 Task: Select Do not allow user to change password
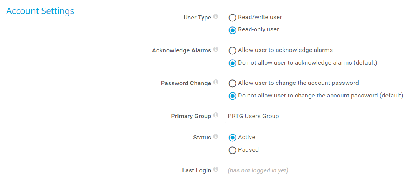[x=232, y=96]
